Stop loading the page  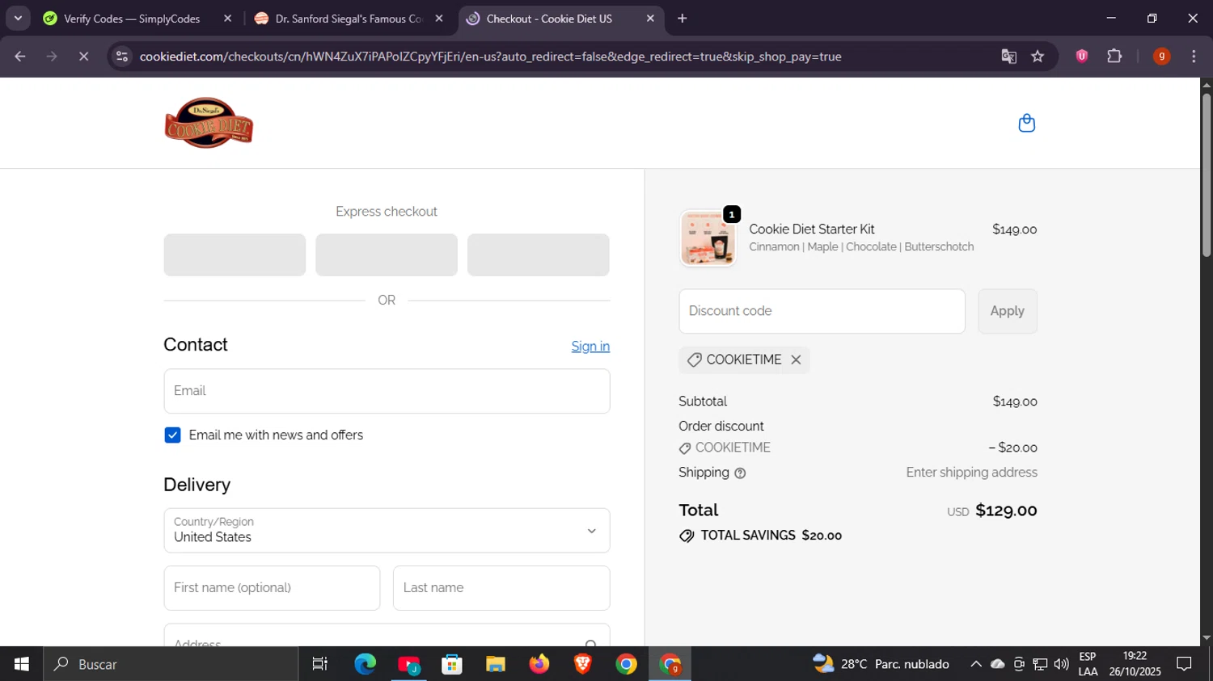point(83,57)
